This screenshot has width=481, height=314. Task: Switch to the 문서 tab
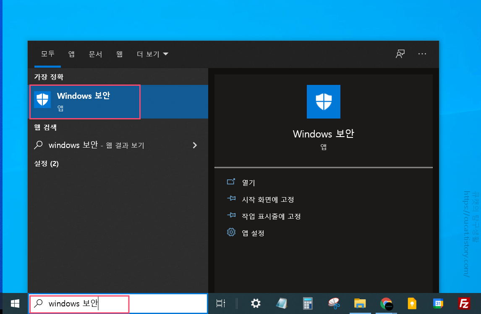[95, 54]
